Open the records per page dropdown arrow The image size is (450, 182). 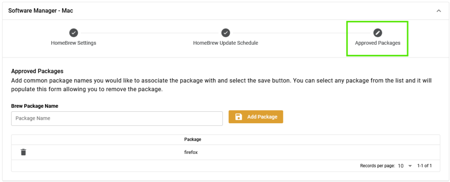point(410,166)
